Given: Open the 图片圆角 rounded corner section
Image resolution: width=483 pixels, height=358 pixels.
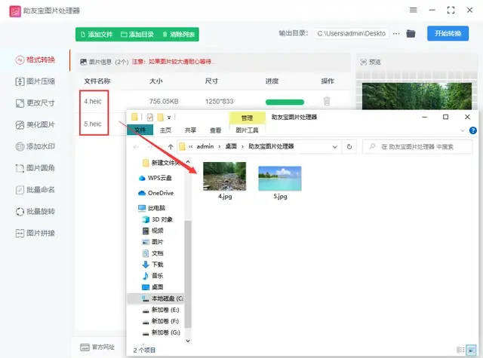Looking at the screenshot, I should (x=35, y=168).
